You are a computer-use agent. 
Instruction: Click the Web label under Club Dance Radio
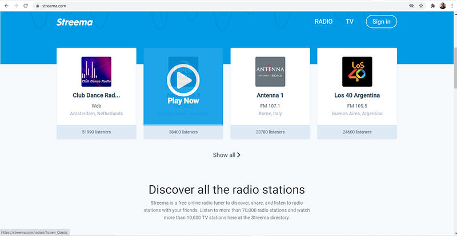click(96, 106)
